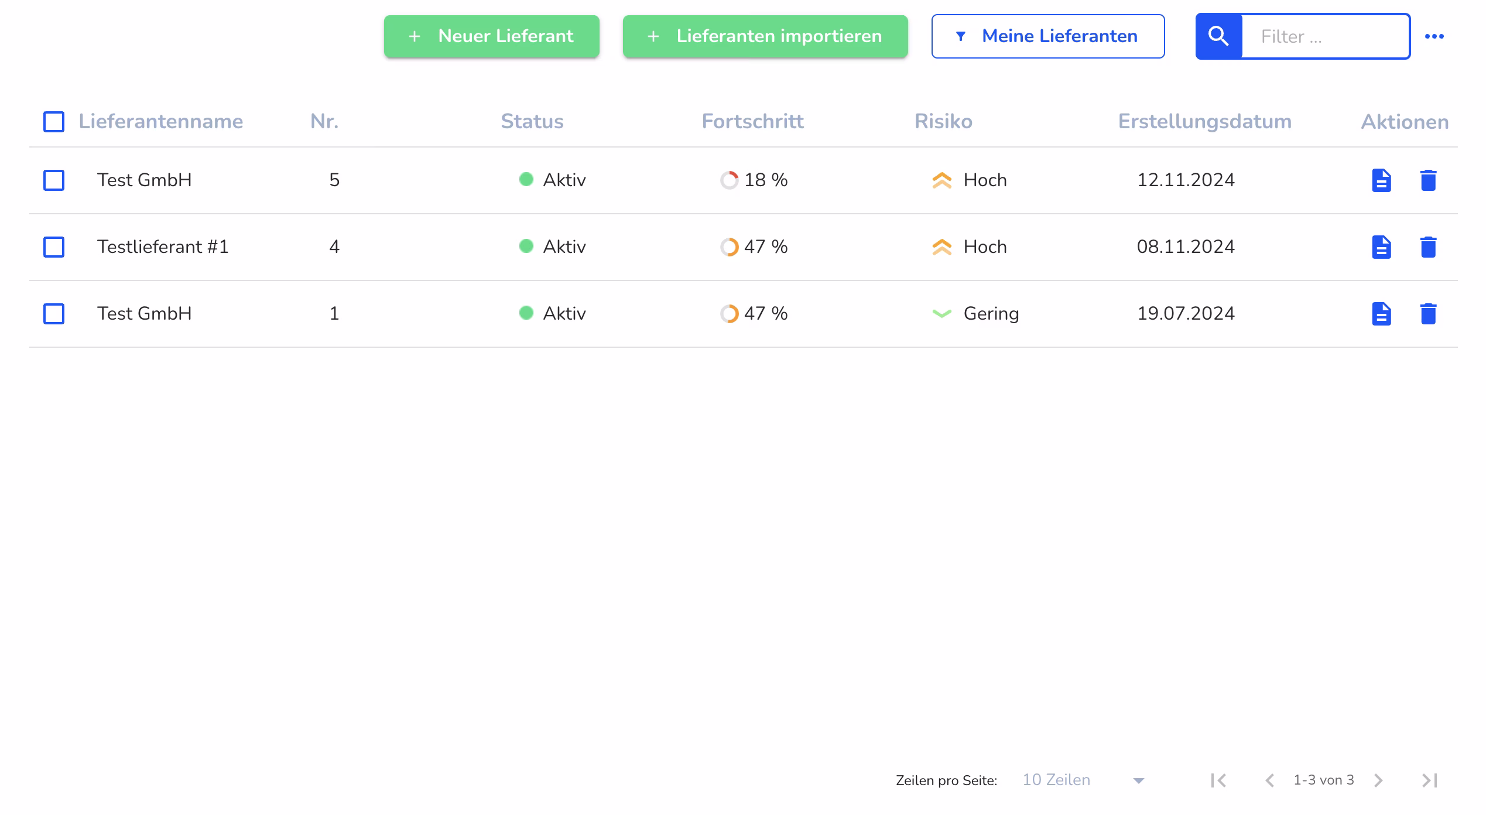This screenshot has height=815, width=1486.
Task: Click the Neuer Lieferant button
Action: click(491, 36)
